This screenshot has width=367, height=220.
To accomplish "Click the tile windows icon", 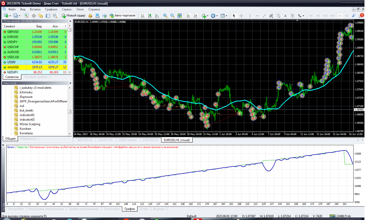I will point(179,16).
